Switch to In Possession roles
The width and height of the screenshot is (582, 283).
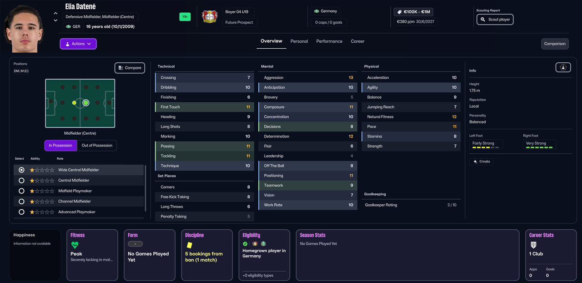(x=60, y=146)
